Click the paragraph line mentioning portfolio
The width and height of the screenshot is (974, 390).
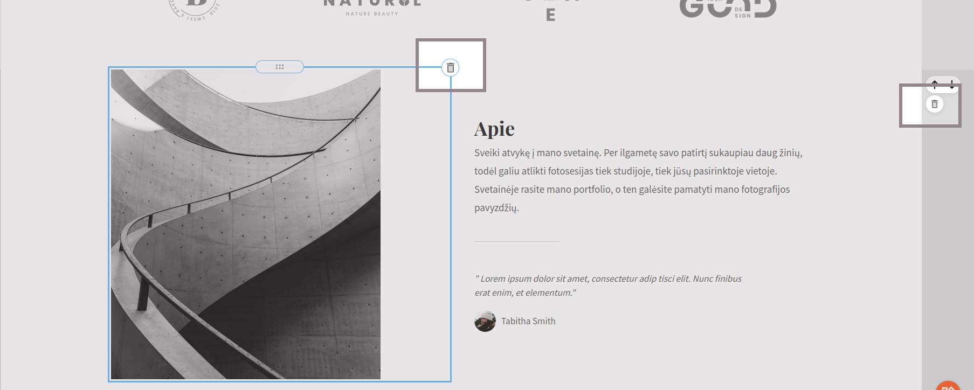tap(632, 190)
